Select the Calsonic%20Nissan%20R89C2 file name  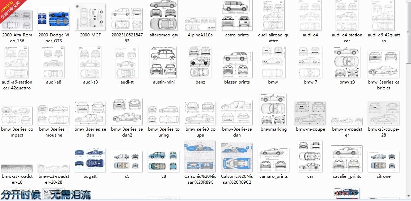point(237,180)
